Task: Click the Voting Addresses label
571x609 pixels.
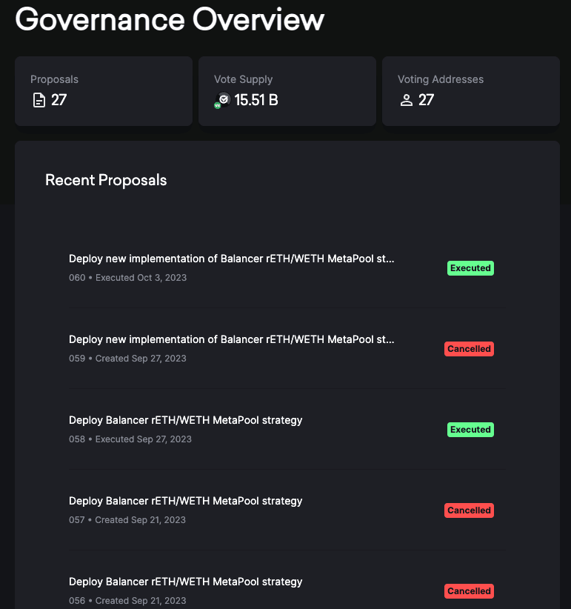Action: coord(440,79)
